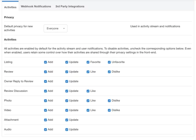This screenshot has width=196, height=140.
Task: Toggle the Audio Update checkbox
Action: (x=67, y=129)
